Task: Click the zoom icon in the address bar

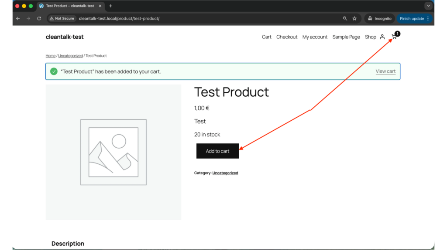Action: [345, 18]
